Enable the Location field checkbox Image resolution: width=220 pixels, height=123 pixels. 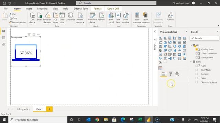click(197, 74)
